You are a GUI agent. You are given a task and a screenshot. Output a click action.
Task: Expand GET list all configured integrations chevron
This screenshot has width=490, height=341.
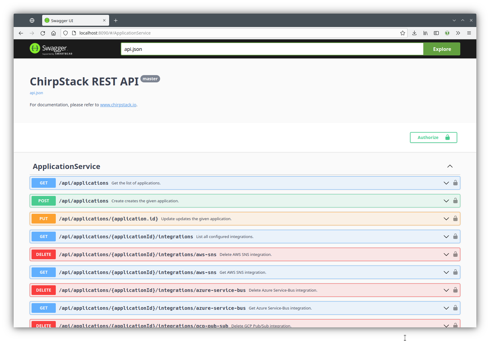pyautogui.click(x=446, y=237)
